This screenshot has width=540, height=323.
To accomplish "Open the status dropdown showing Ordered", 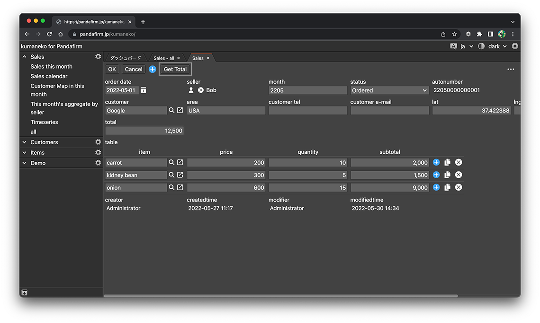I will pos(389,90).
